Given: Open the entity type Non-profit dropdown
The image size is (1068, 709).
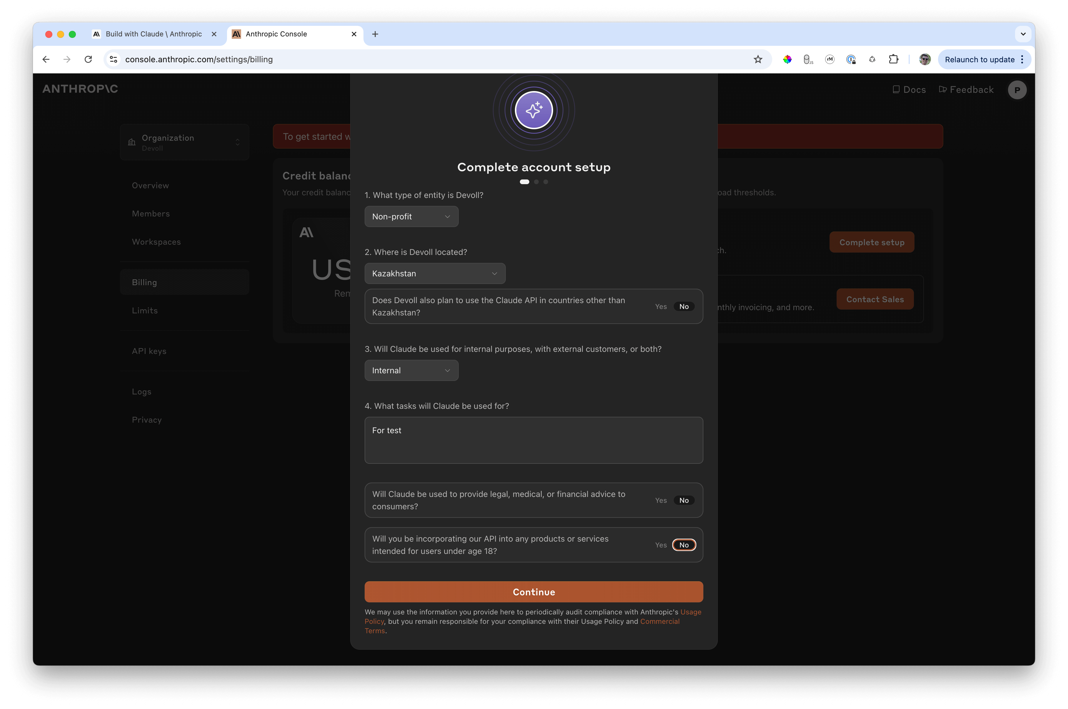Looking at the screenshot, I should point(411,216).
